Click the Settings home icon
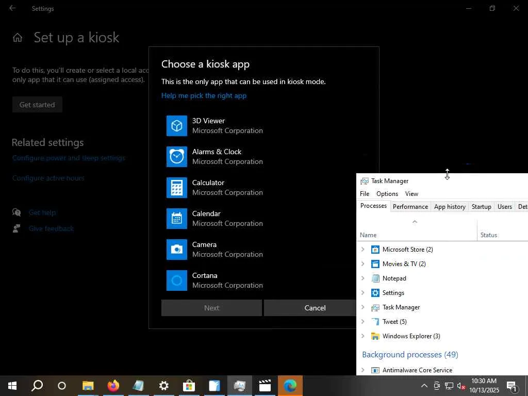528x396 pixels. pyautogui.click(x=18, y=37)
